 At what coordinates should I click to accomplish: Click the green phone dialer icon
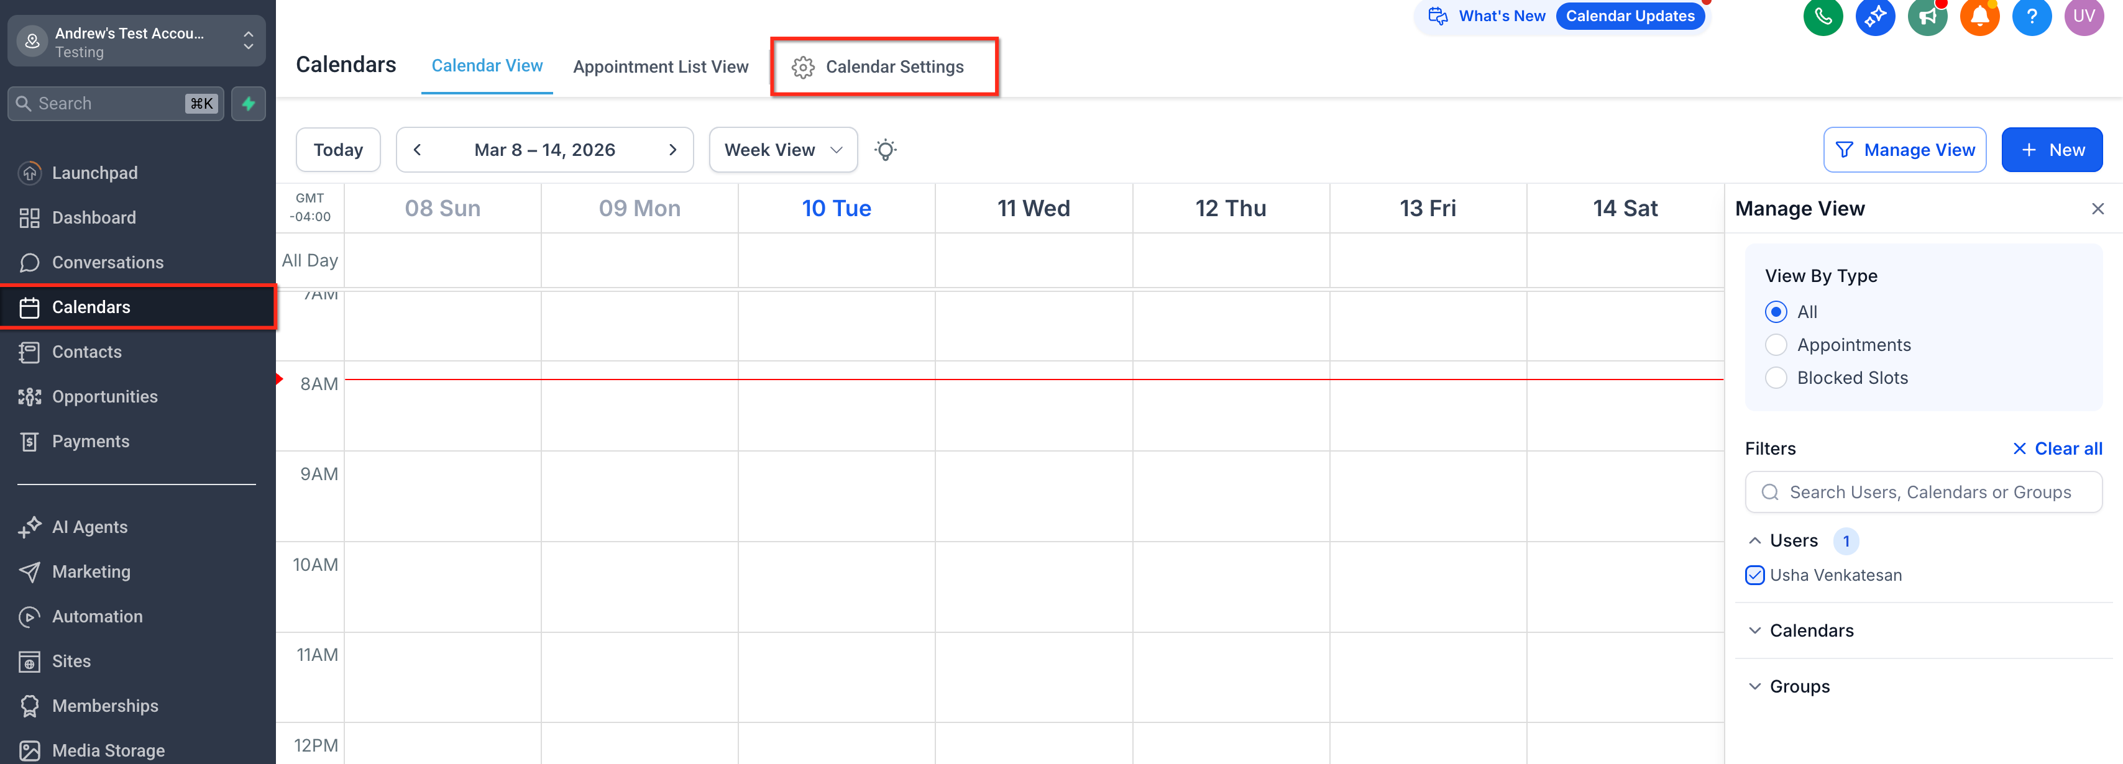pyautogui.click(x=1822, y=17)
